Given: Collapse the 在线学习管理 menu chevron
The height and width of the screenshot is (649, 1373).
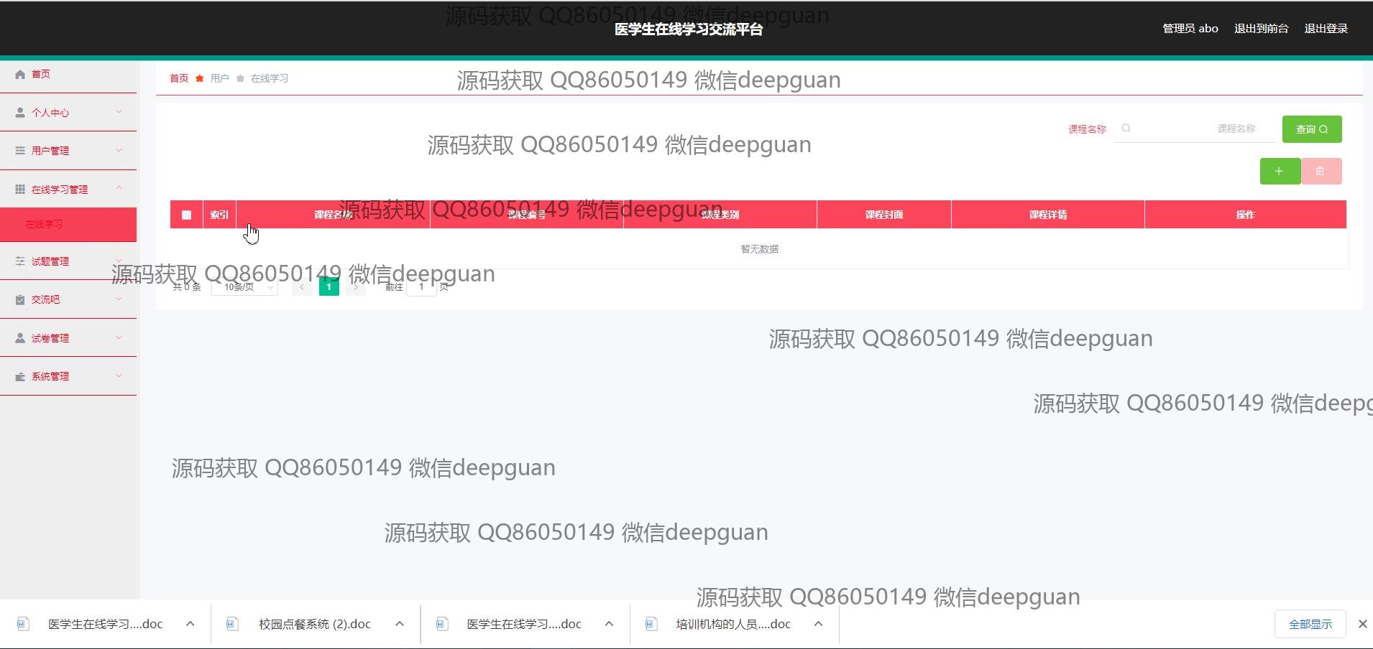Looking at the screenshot, I should [x=119, y=189].
